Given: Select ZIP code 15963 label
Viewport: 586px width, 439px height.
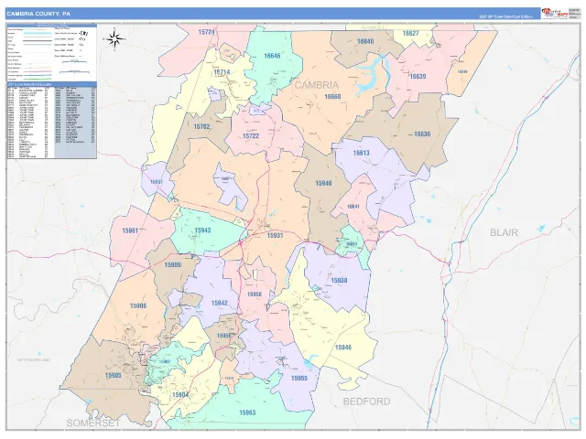Looking at the screenshot, I should (247, 412).
